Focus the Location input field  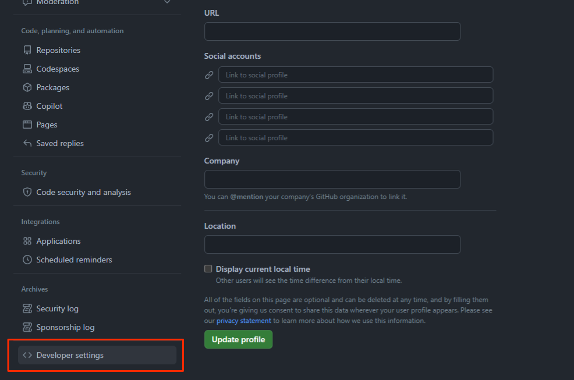coord(332,244)
